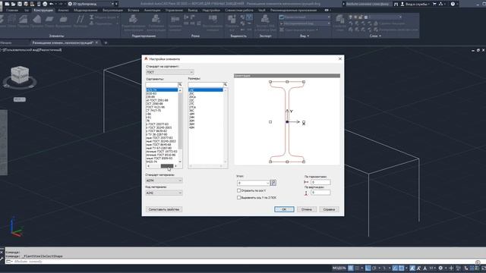Select the bottom-left orientation grip point

(x=270, y=162)
